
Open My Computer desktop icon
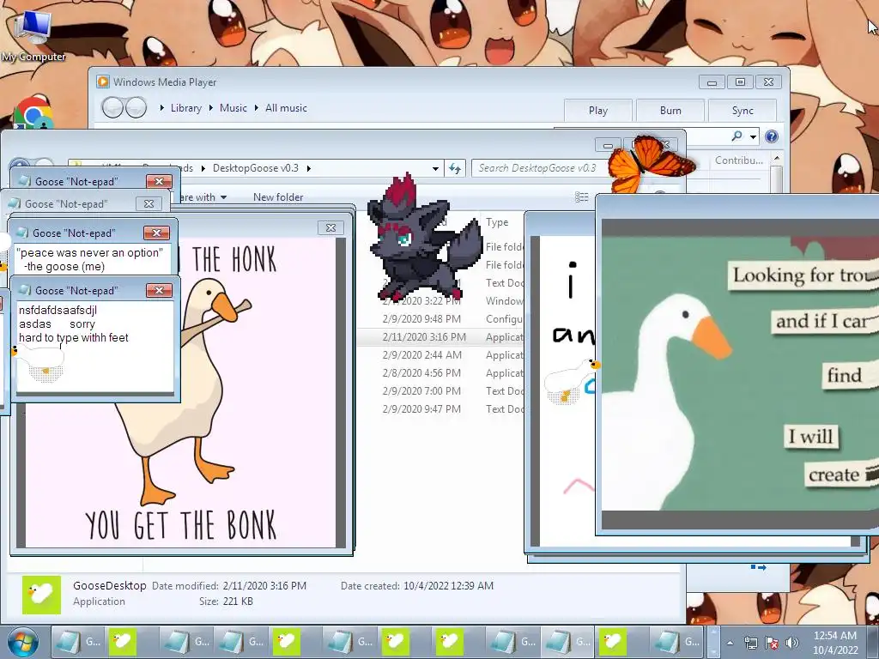click(x=33, y=33)
